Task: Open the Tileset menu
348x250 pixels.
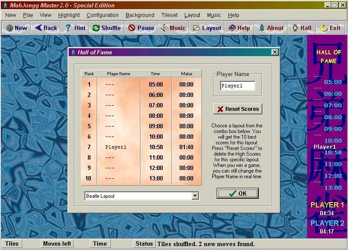Action: click(x=169, y=15)
